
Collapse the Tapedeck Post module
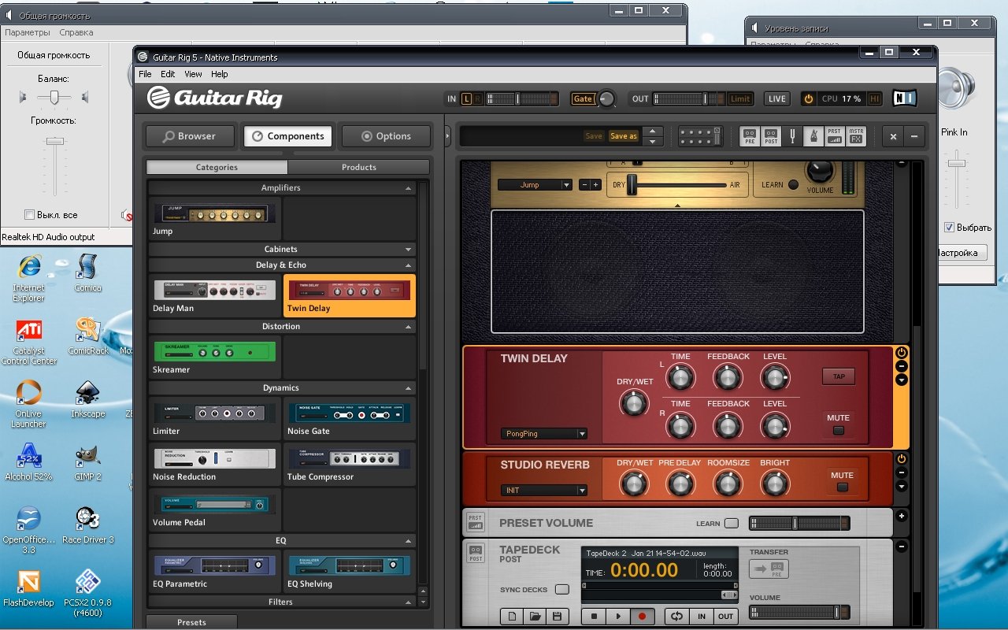pos(902,547)
